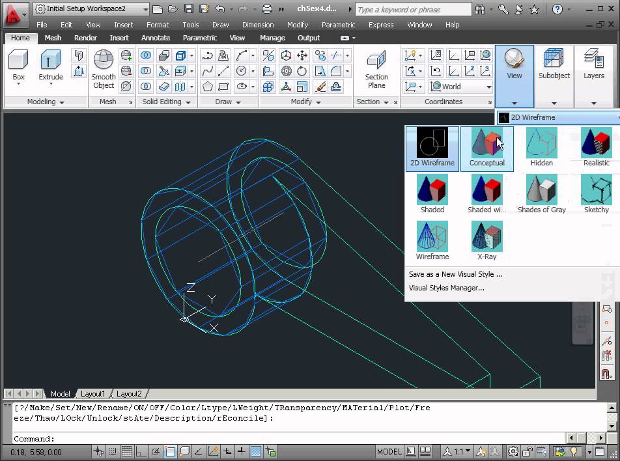The image size is (620, 461).
Task: Expand the World UCS dropdown
Action: pyautogui.click(x=488, y=87)
